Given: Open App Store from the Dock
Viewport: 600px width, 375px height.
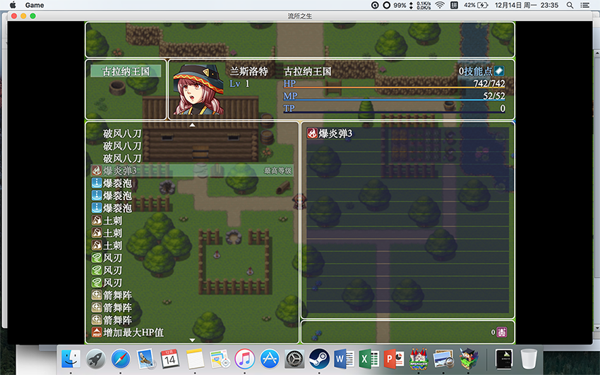Looking at the screenshot, I should (270, 359).
